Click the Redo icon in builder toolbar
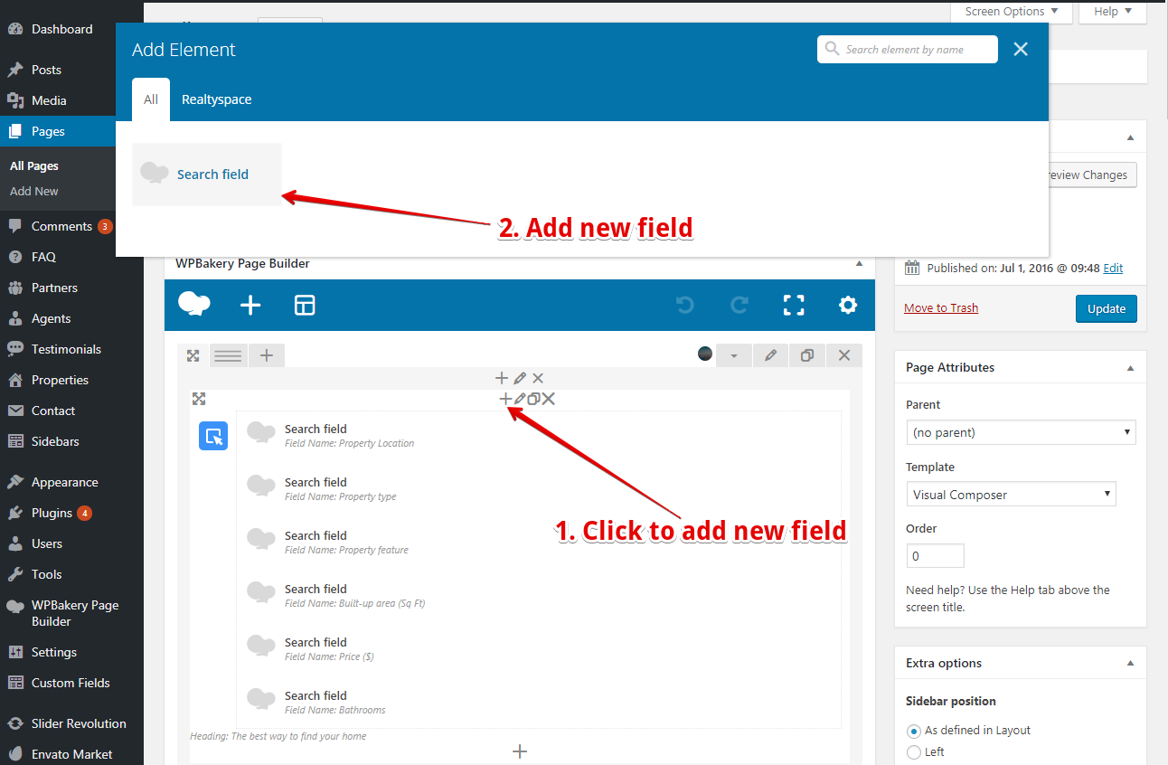This screenshot has width=1168, height=765. tap(739, 306)
